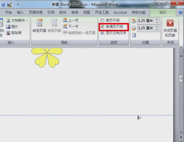Open the Quick Access Toolbar customize dropdown
Viewport: 184px width, 142px height.
click(x=17, y=5)
